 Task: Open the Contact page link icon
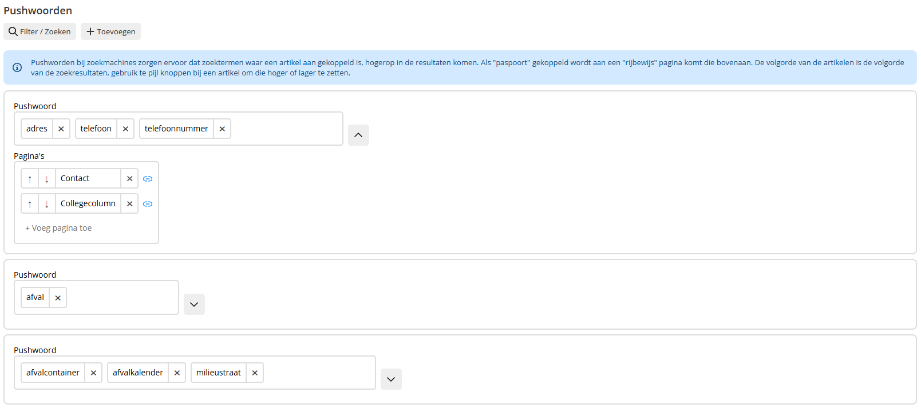tap(148, 179)
